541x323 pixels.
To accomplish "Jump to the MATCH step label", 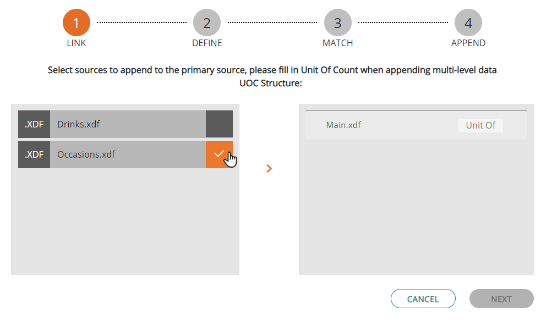I will tap(337, 42).
